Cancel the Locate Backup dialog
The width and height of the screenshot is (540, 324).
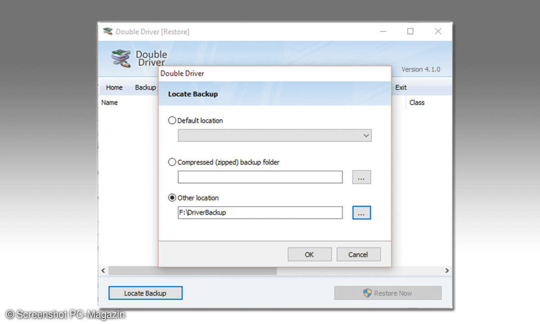pos(358,254)
